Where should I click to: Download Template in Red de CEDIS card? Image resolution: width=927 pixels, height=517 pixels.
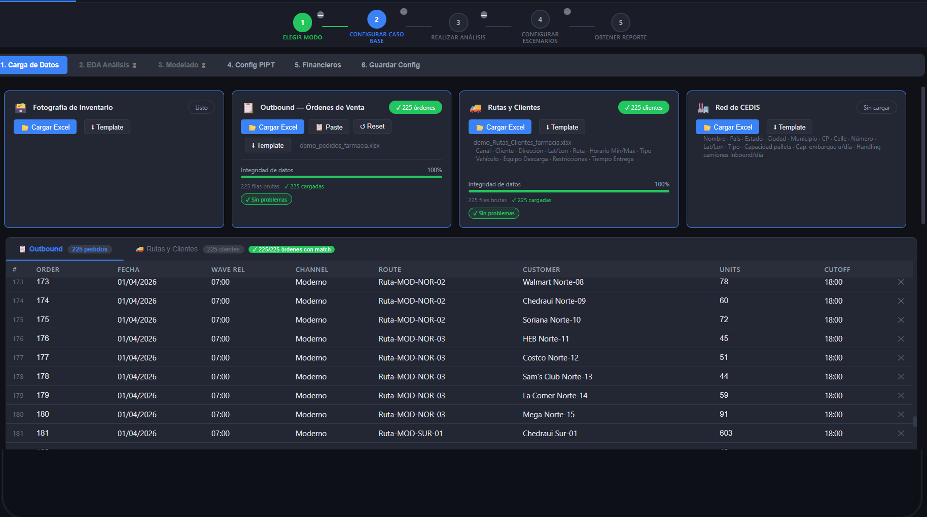(789, 127)
